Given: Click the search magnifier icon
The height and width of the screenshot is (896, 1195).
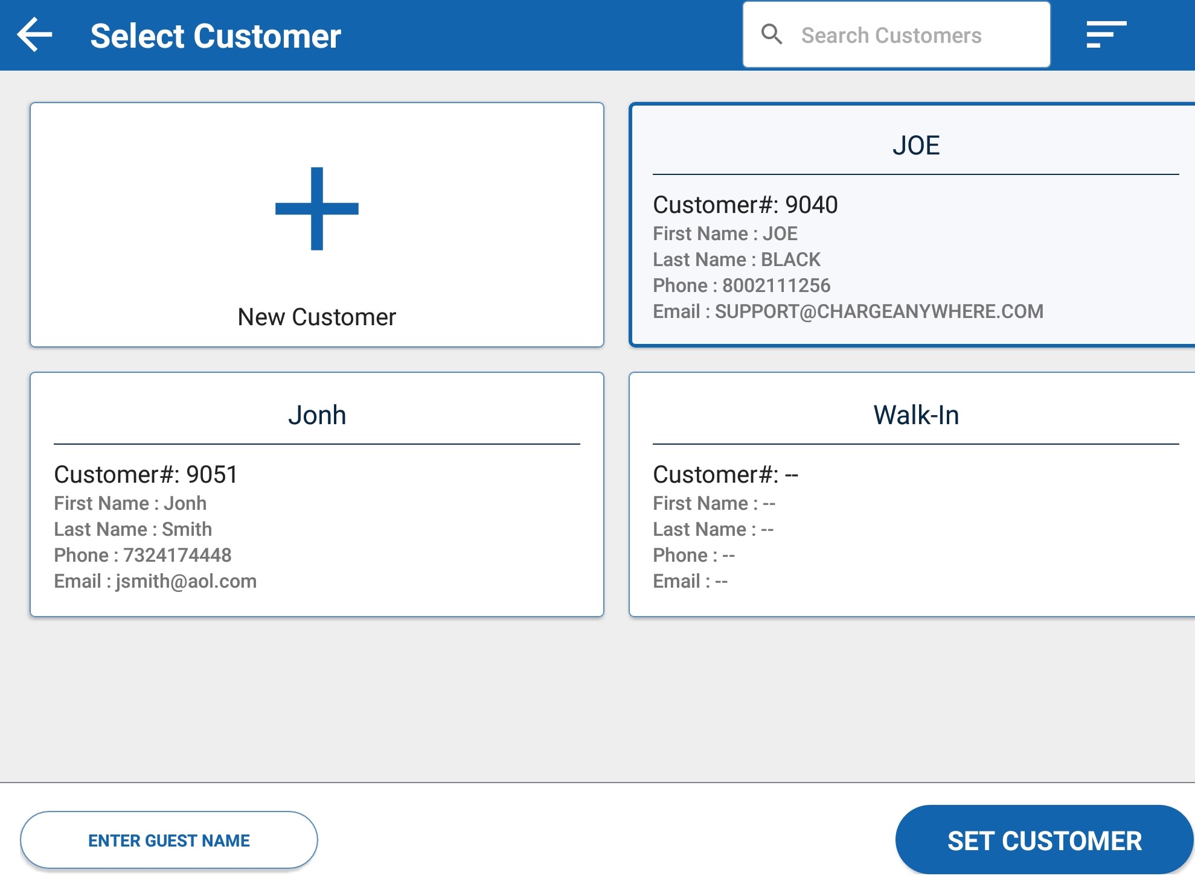Looking at the screenshot, I should pyautogui.click(x=771, y=34).
